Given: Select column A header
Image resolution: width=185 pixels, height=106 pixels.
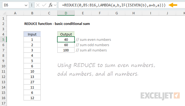Looking at the screenshot, I should pos(15,13).
